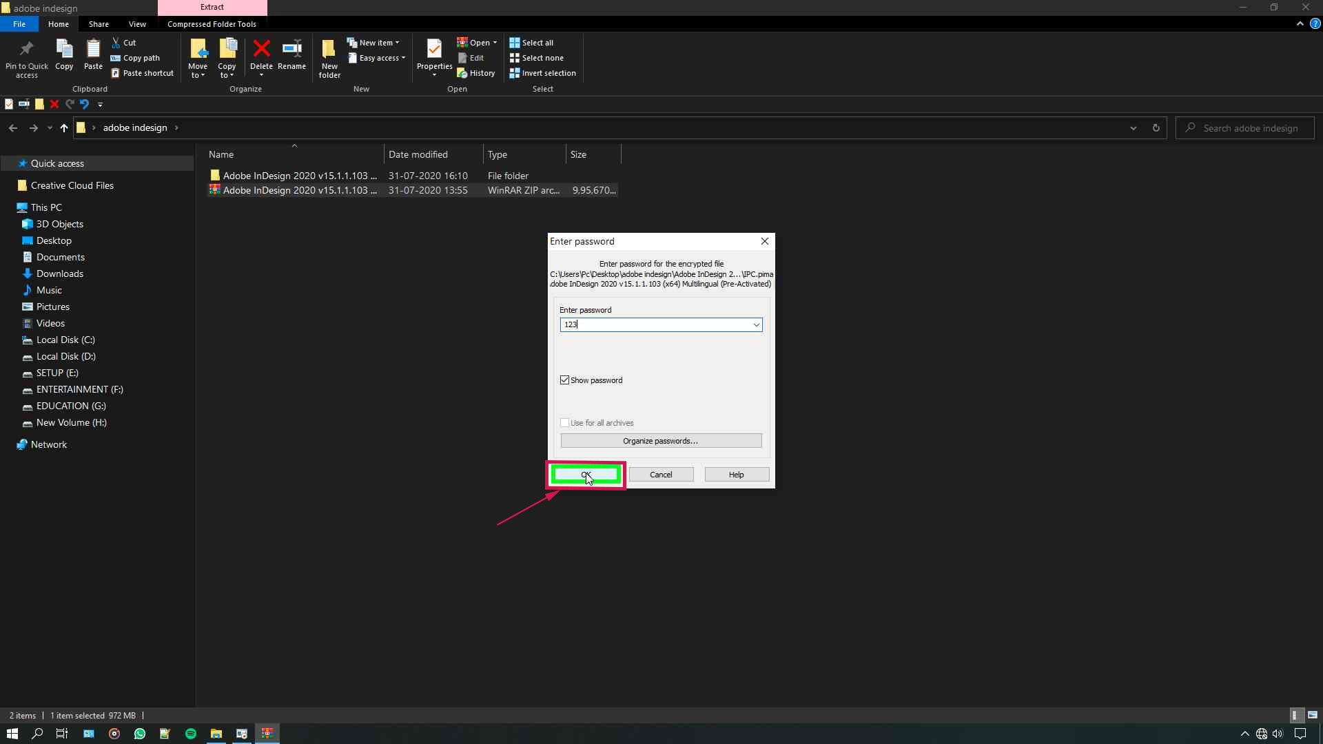Click Pin to Quick access
Image resolution: width=1323 pixels, height=744 pixels.
(x=27, y=59)
